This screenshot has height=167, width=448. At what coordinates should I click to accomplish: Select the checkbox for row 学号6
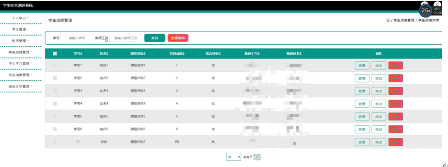(55, 129)
